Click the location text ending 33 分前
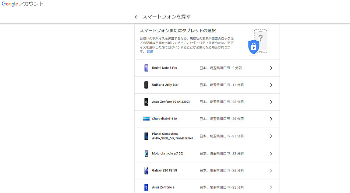This screenshot has height=193, width=350. (221, 154)
